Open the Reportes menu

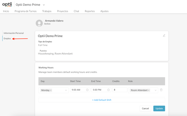point(90,11)
